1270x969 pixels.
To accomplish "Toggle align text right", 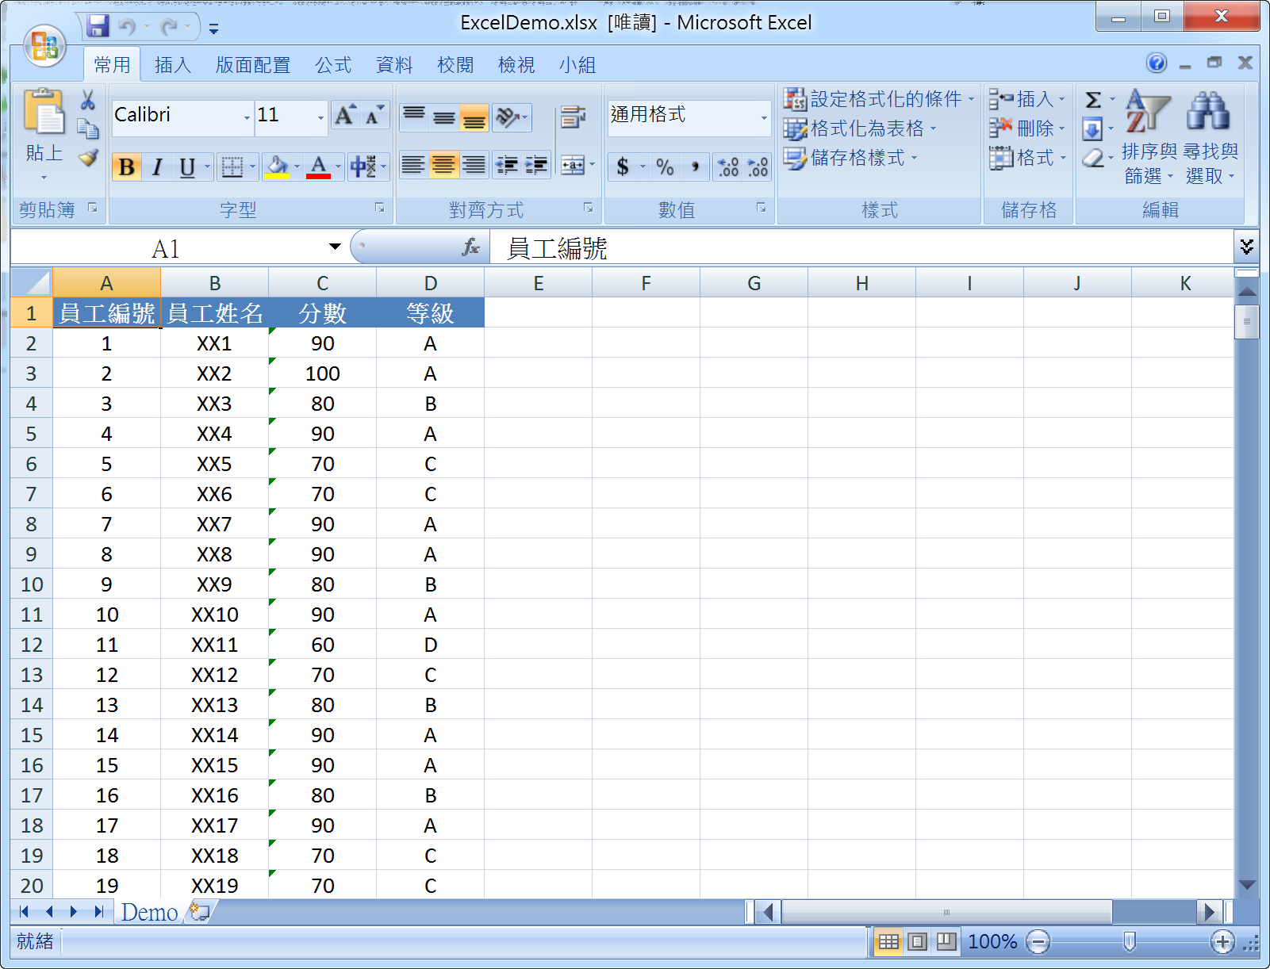I will [474, 166].
